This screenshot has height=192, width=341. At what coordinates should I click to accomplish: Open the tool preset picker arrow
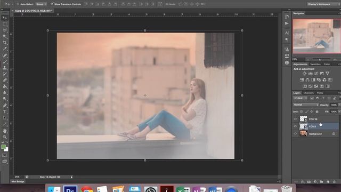pyautogui.click(x=12, y=4)
